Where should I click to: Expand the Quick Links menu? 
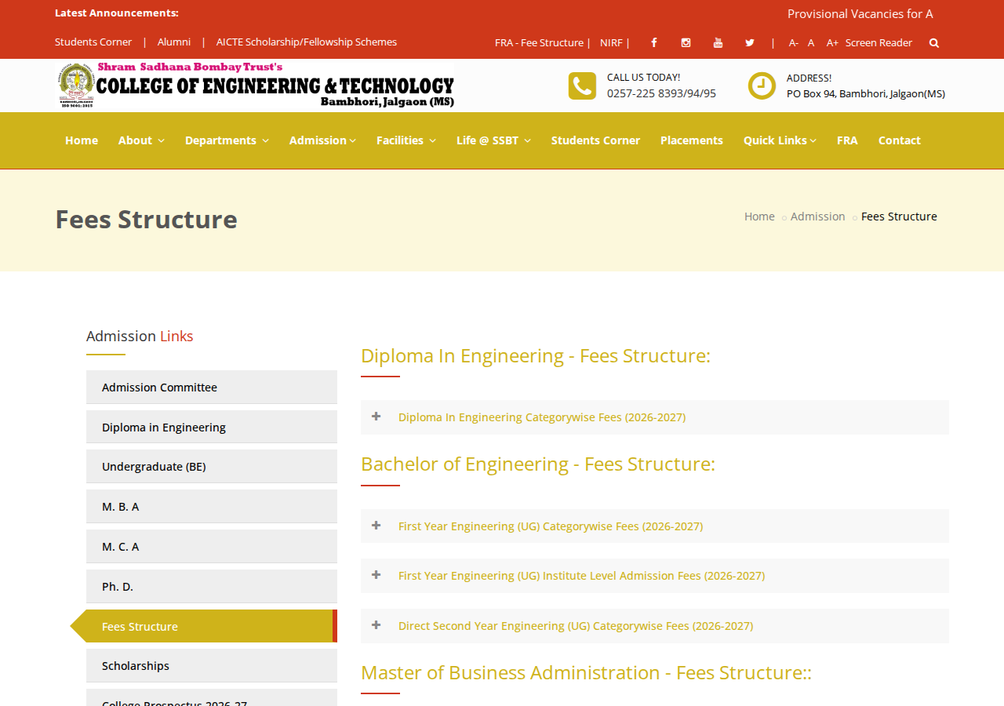780,140
